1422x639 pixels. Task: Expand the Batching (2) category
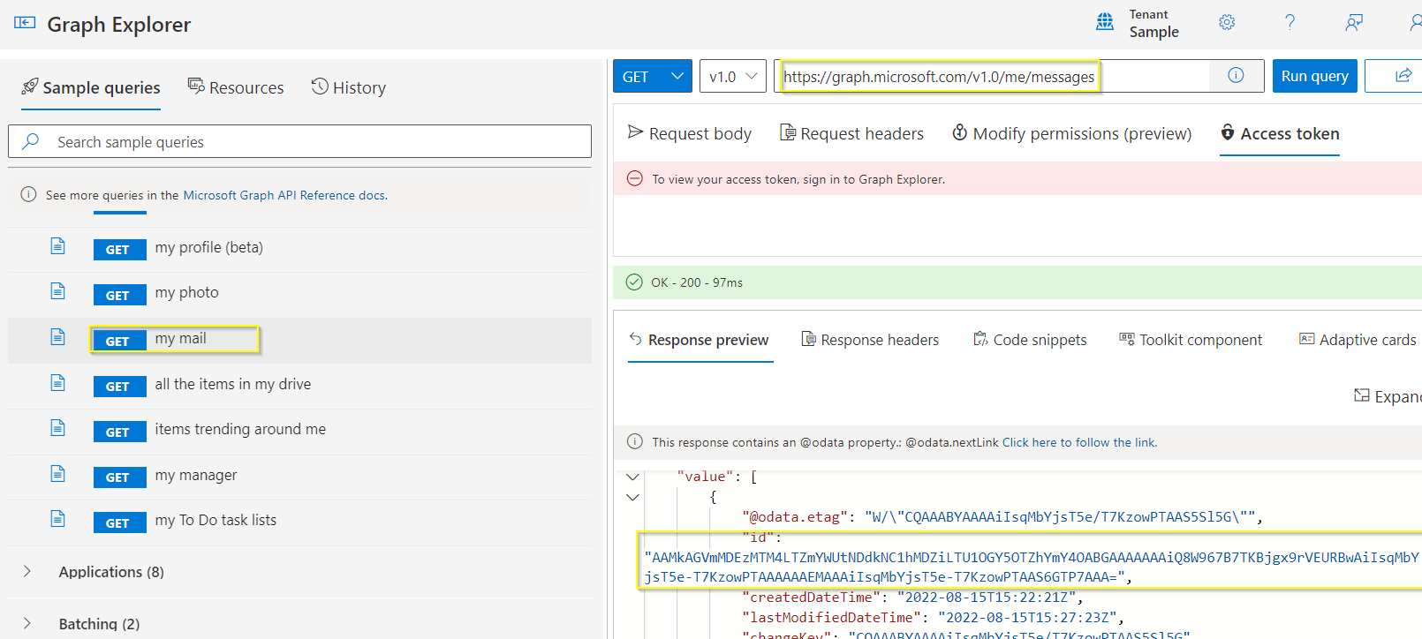point(27,623)
